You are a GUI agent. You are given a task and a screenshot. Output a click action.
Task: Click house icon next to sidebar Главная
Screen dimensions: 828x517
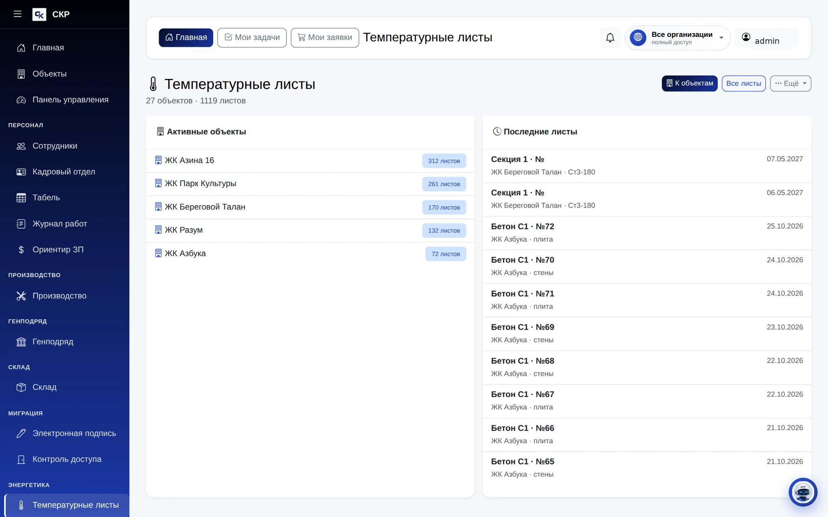click(x=21, y=48)
